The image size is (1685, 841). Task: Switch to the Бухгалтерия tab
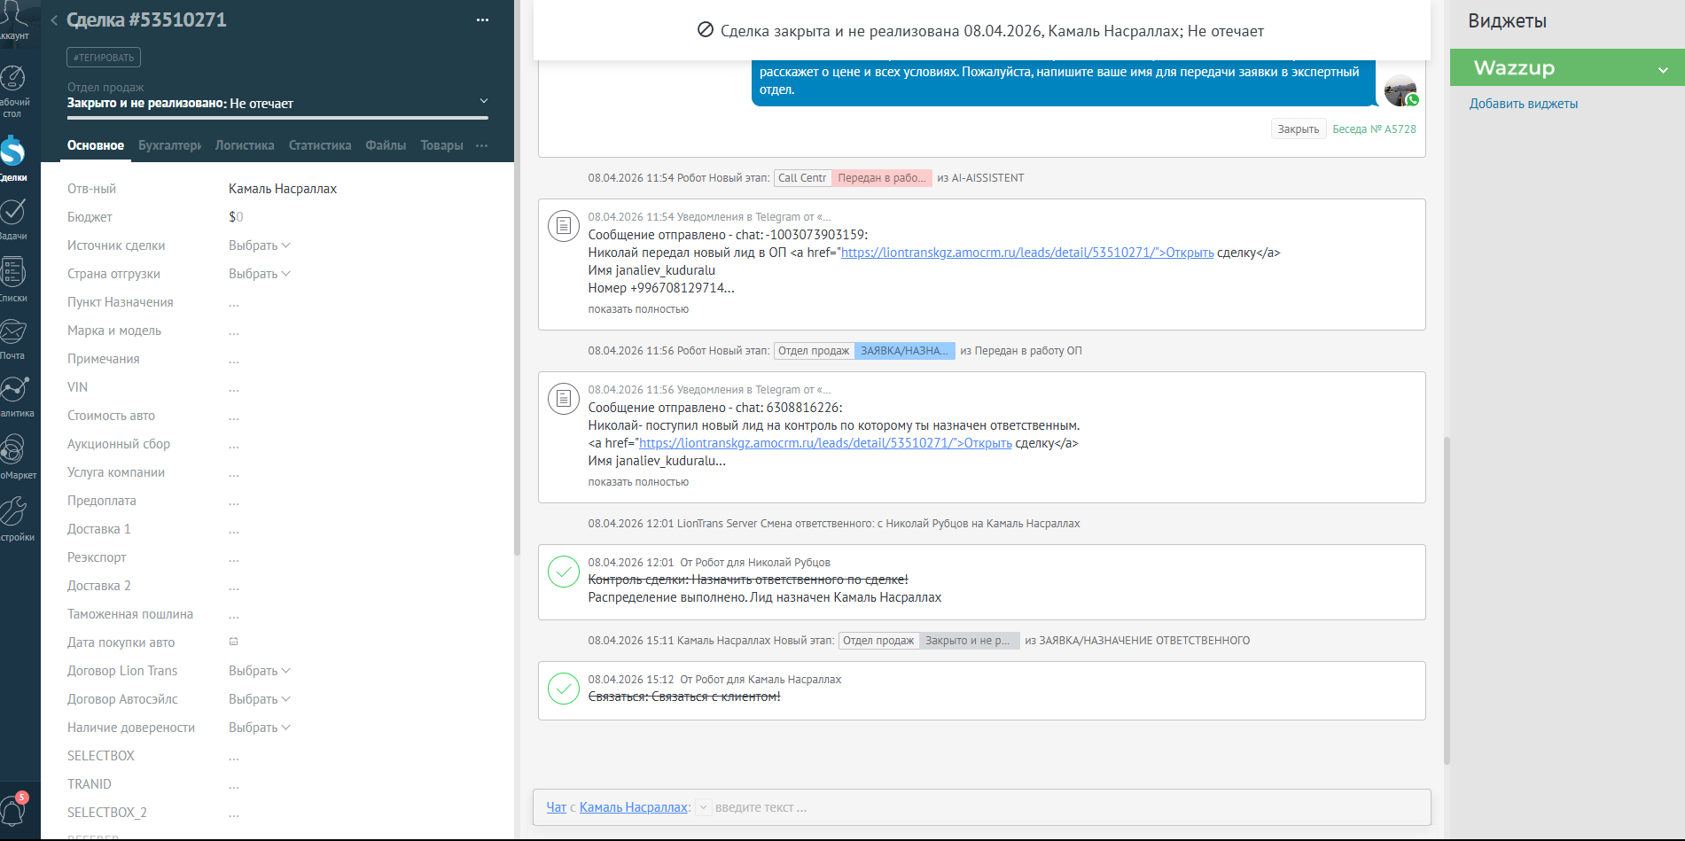pos(169,145)
